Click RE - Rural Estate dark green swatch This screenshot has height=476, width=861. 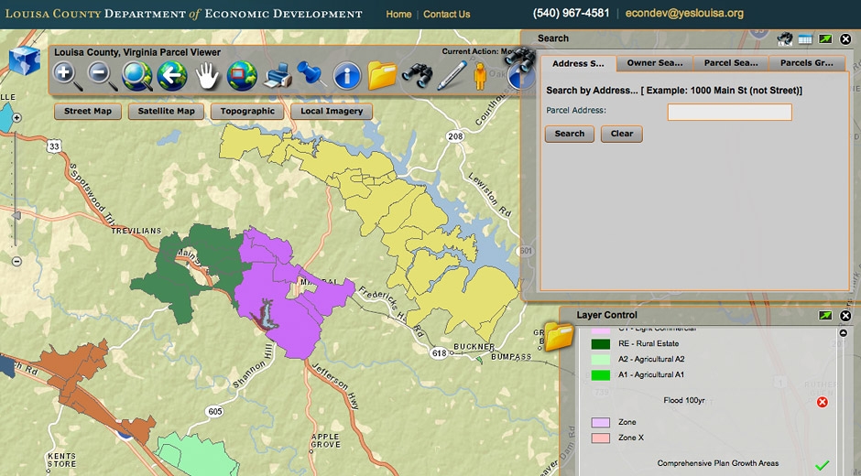coord(600,344)
